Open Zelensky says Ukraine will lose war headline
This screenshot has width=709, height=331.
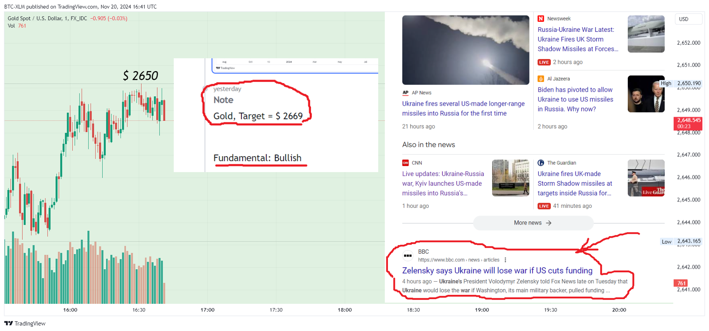tap(497, 270)
